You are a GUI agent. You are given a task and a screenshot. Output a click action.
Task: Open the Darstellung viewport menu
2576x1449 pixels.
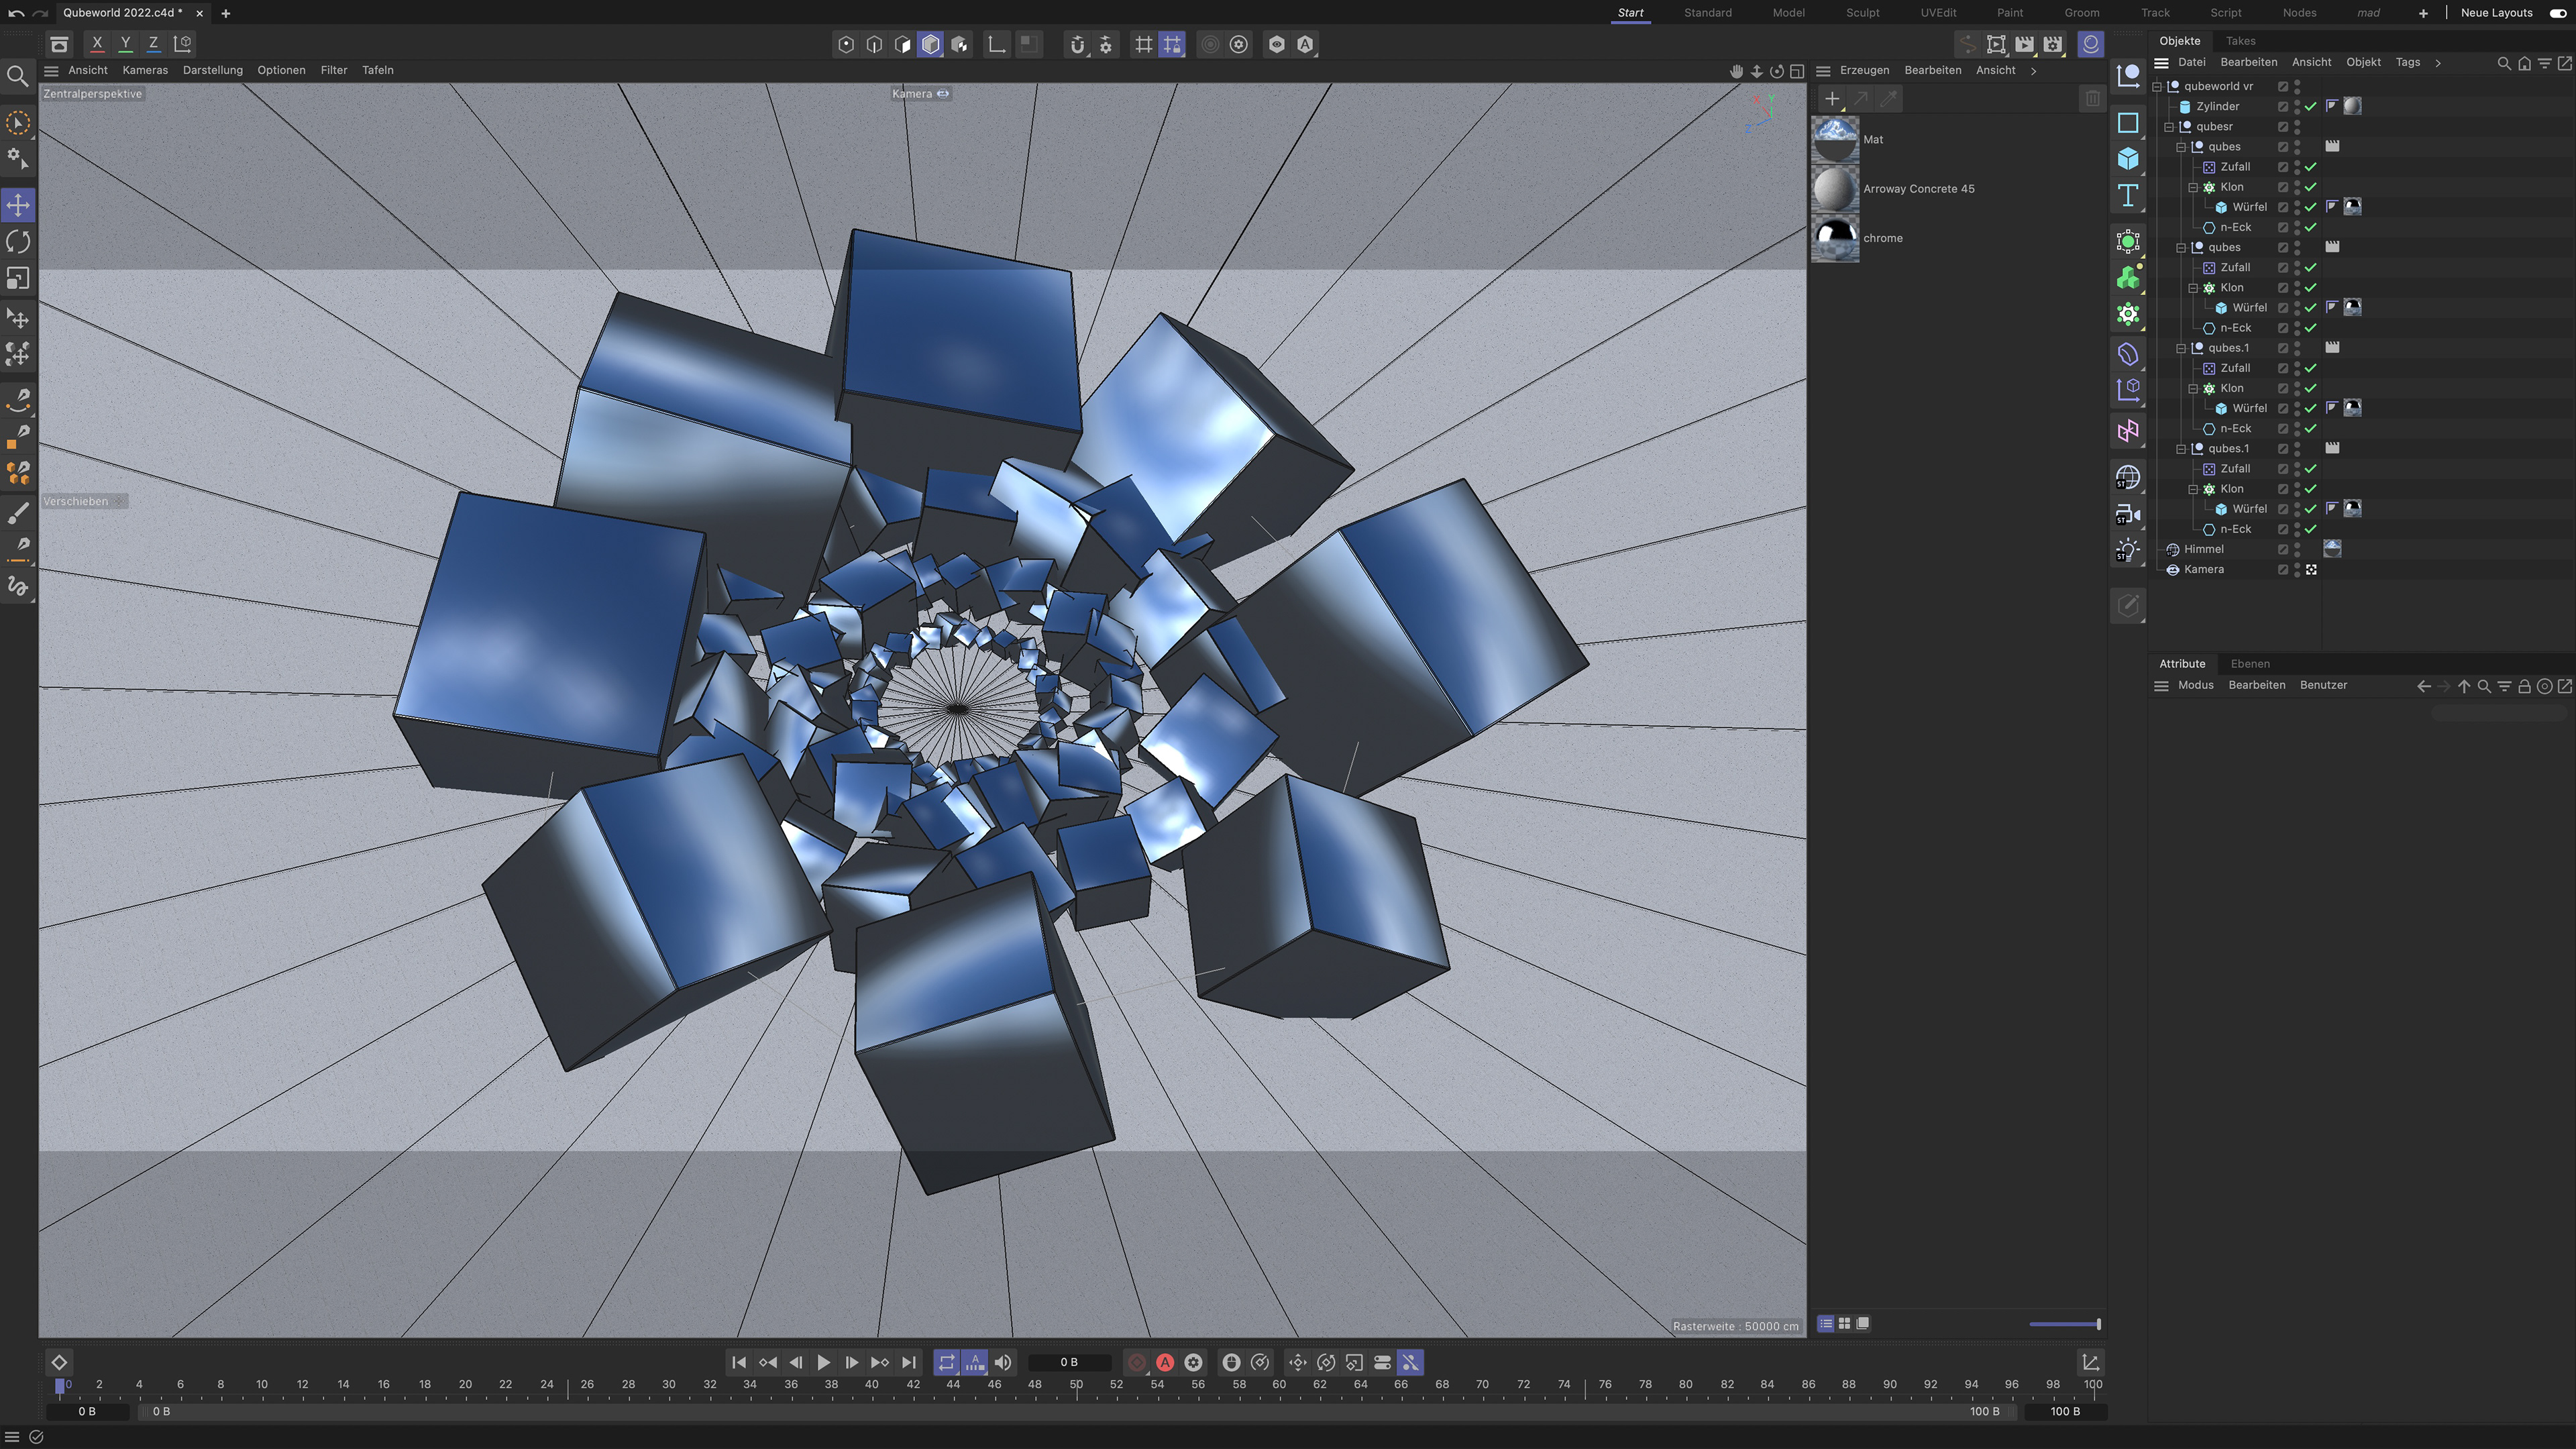click(213, 70)
